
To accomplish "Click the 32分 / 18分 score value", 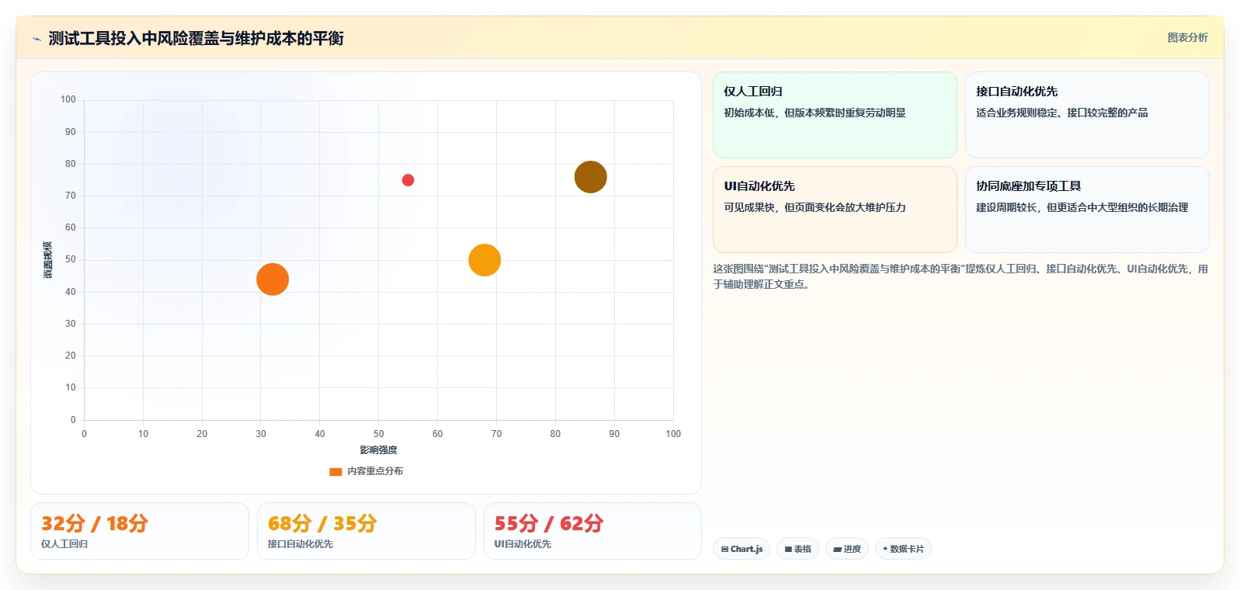I will [95, 523].
